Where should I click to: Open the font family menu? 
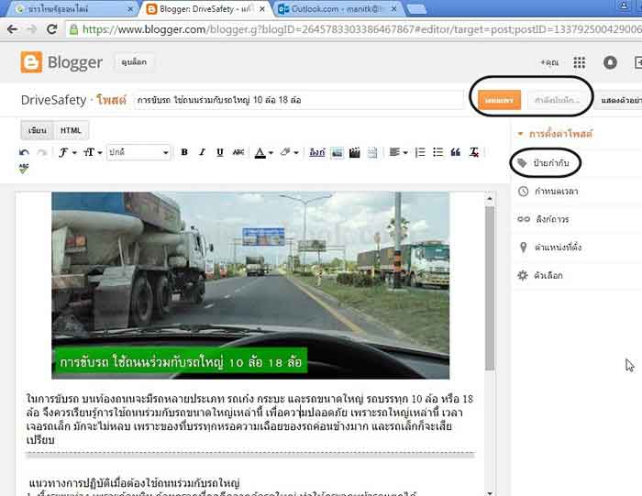coord(67,152)
